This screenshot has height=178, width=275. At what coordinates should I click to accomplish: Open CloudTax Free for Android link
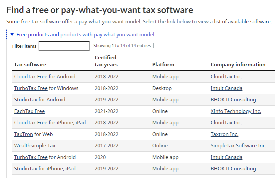(x=31, y=77)
